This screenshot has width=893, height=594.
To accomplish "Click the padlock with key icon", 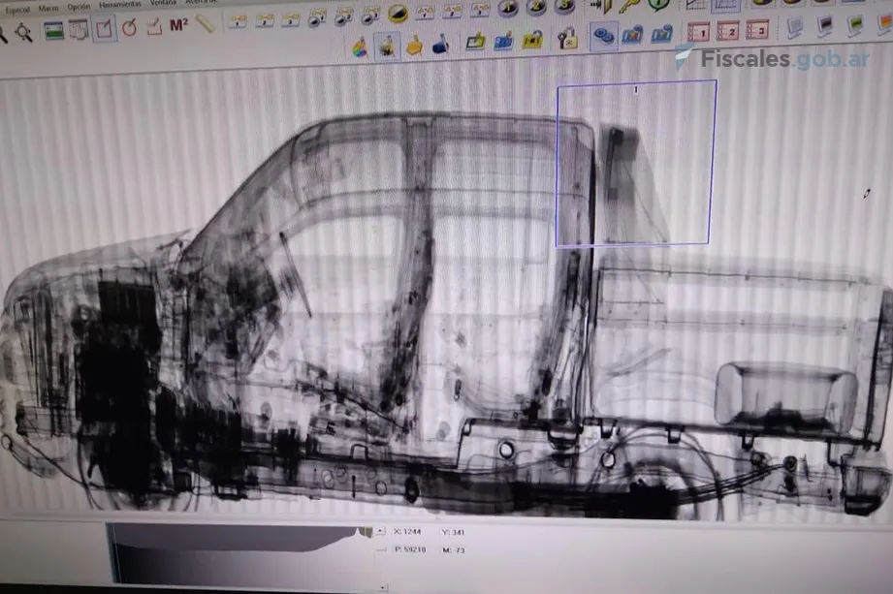I will tap(568, 39).
